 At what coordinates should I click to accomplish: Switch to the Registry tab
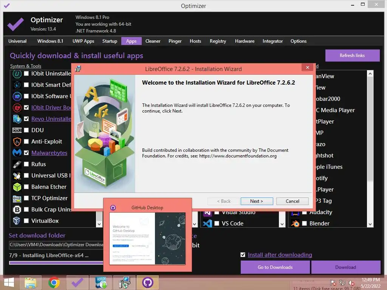218,41
